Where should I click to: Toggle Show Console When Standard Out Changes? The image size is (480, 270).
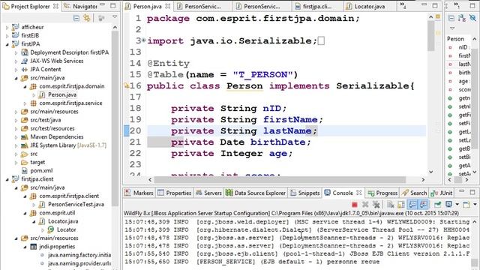coord(412,204)
